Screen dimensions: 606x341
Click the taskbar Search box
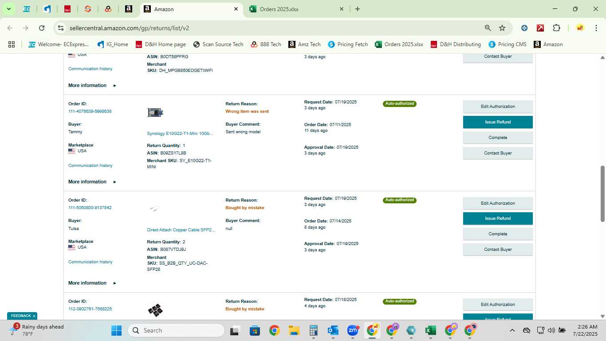pyautogui.click(x=176, y=330)
